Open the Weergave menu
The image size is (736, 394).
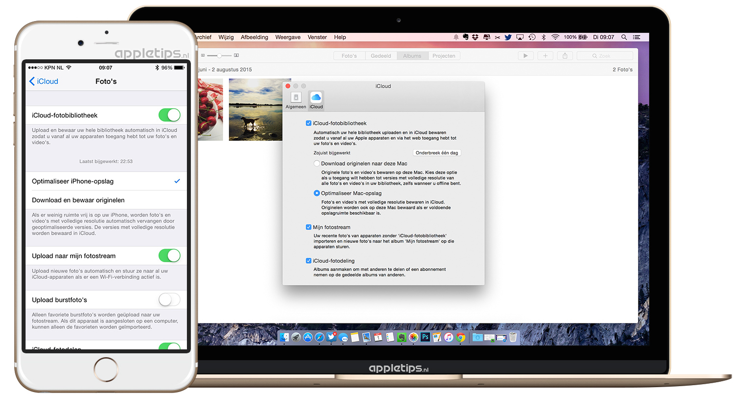288,37
